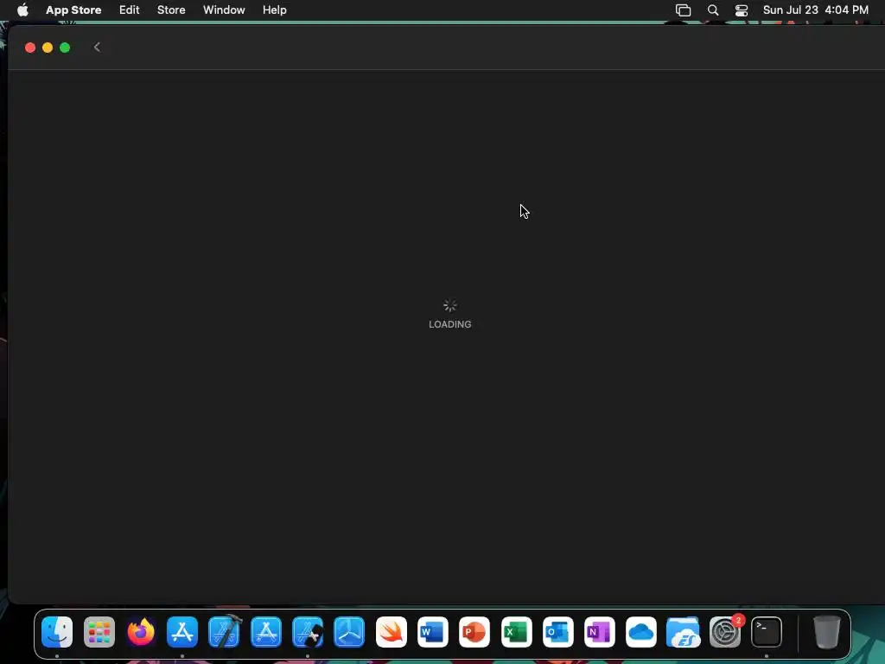The width and height of the screenshot is (885, 664).
Task: Open the Apple Developer app in the Dock
Action: click(266, 632)
